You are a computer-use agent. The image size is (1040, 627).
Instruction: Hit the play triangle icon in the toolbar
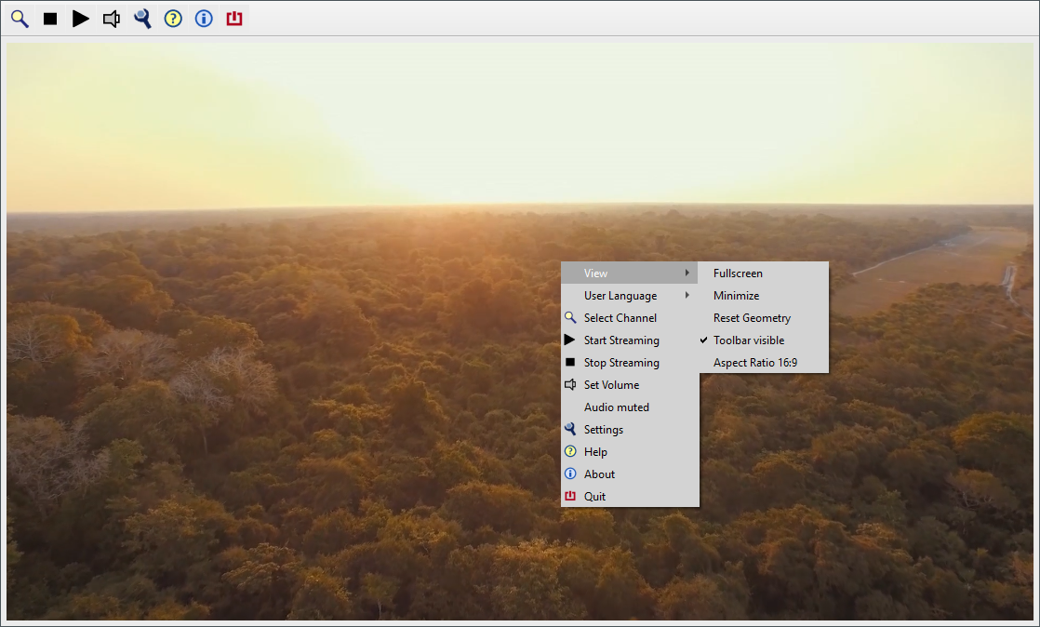coord(81,19)
